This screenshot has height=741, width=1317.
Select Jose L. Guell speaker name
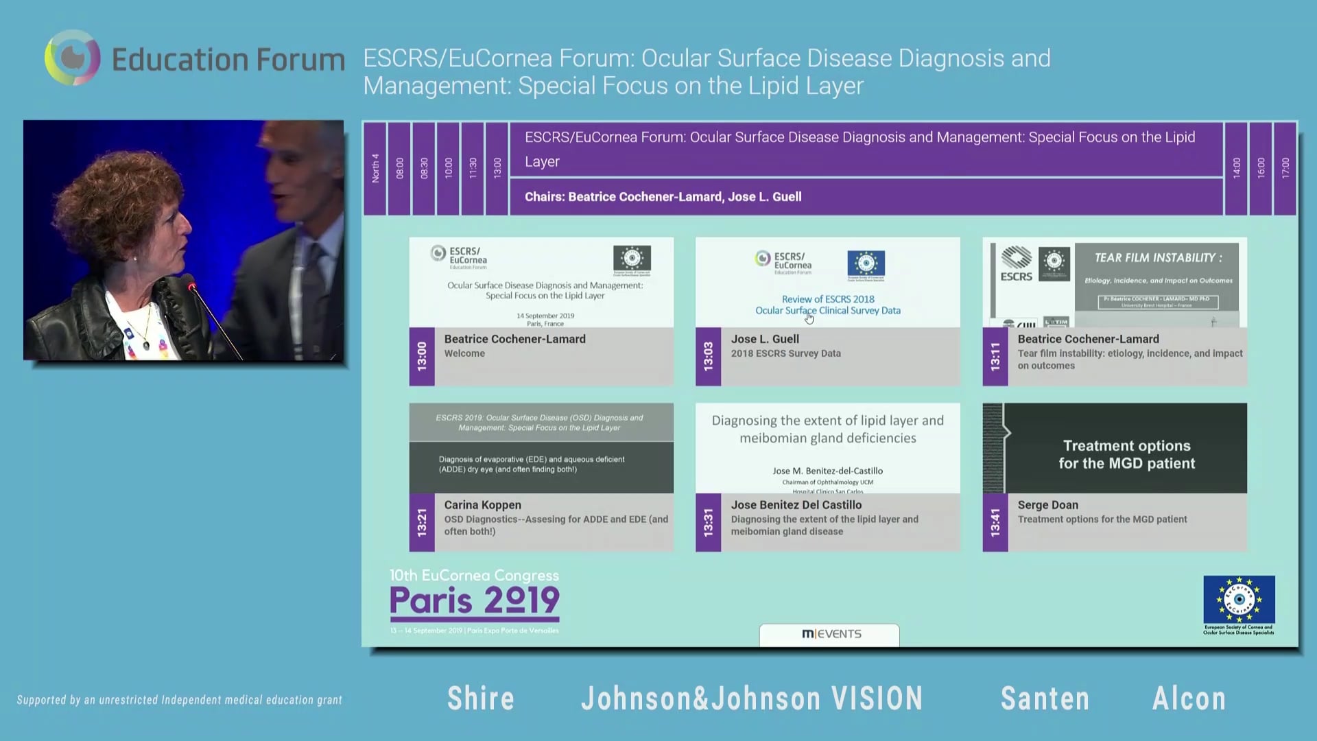click(x=765, y=339)
